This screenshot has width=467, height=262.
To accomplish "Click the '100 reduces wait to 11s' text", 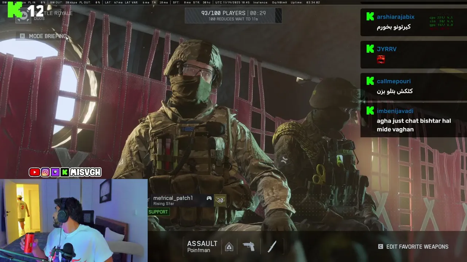I will pyautogui.click(x=233, y=19).
